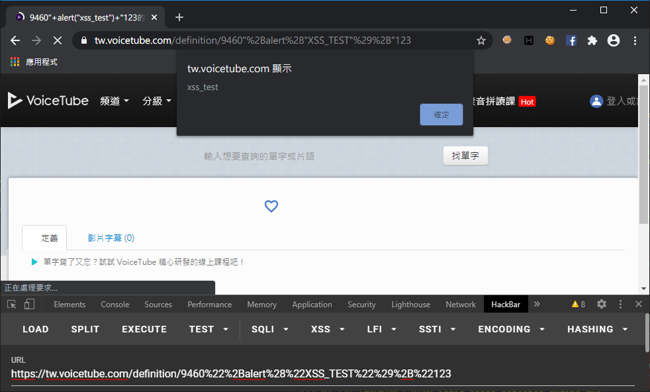This screenshot has height=392, width=650.
Task: Close the 9460 alert xss_test tab
Action: coord(154,17)
